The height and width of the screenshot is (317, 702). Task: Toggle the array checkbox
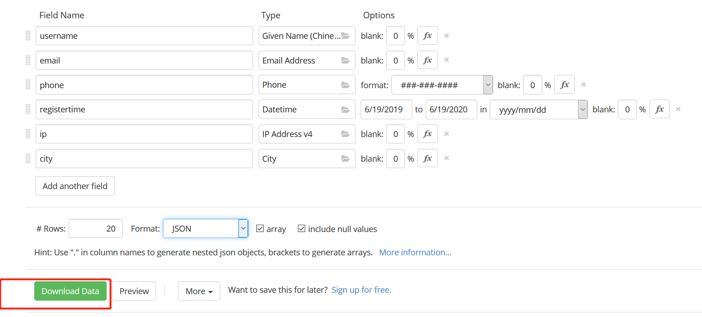[260, 229]
